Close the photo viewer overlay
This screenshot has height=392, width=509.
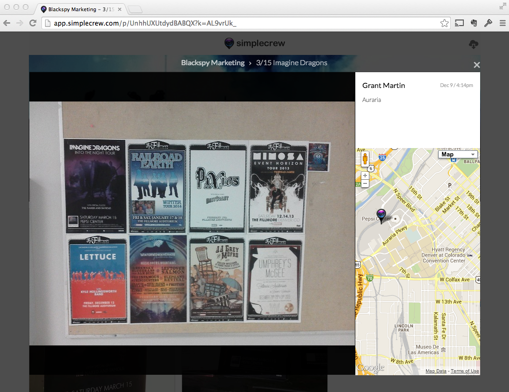pyautogui.click(x=476, y=65)
